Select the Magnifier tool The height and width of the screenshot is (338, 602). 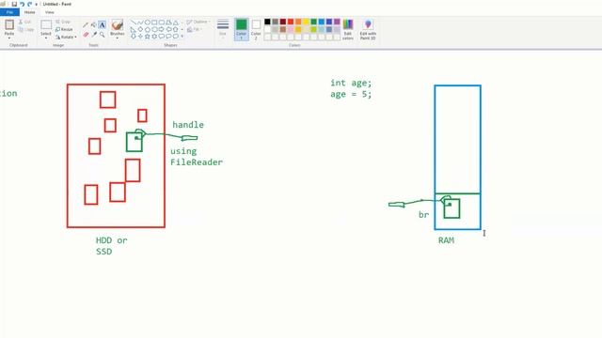click(x=103, y=35)
